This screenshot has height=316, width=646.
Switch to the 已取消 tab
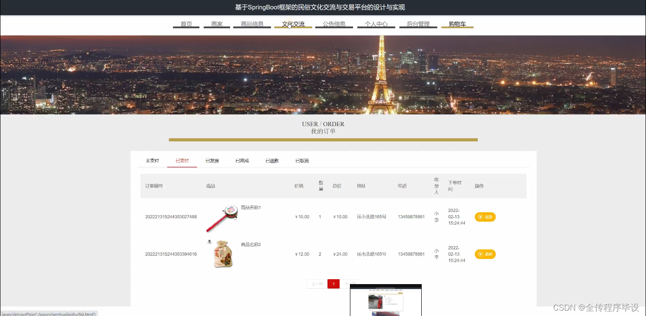click(x=301, y=160)
